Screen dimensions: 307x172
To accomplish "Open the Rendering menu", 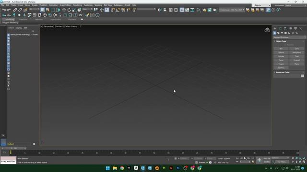I will coord(78,5).
